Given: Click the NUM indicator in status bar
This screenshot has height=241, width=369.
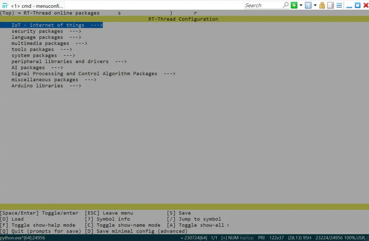Looking at the screenshot, I should click(x=233, y=238).
